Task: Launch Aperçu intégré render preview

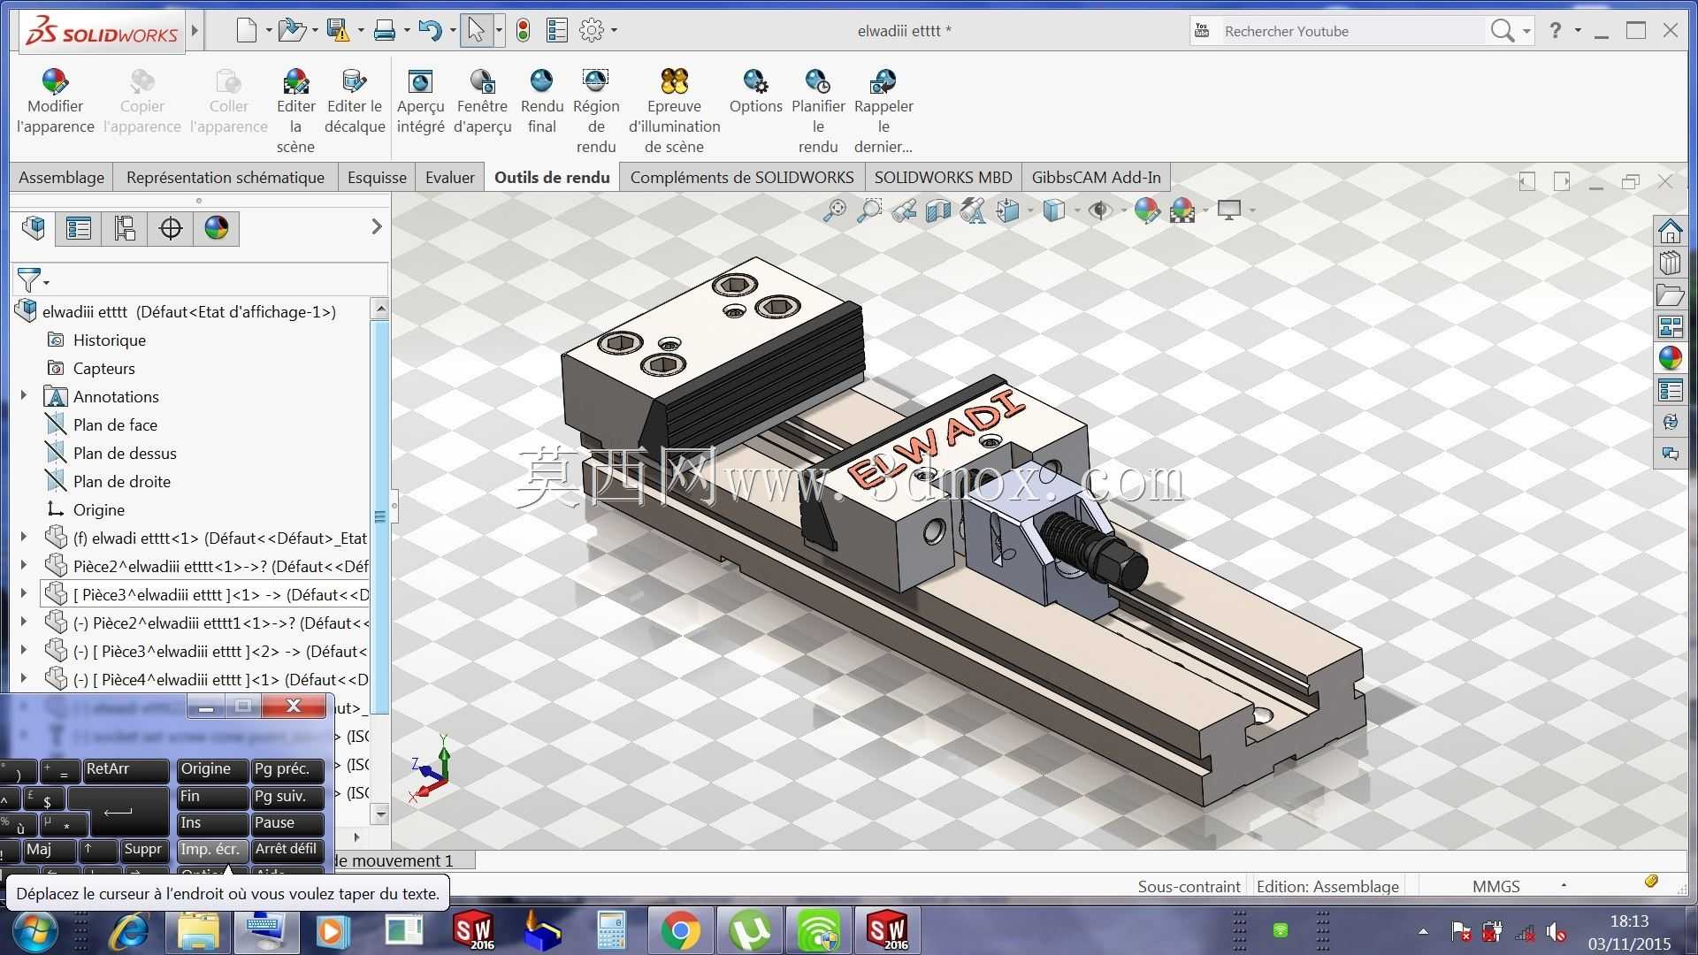Action: pyautogui.click(x=420, y=101)
